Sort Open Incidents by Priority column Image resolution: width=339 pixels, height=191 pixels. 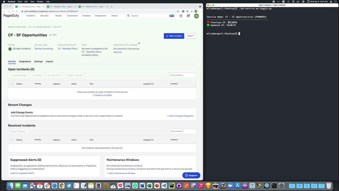tap(38, 84)
